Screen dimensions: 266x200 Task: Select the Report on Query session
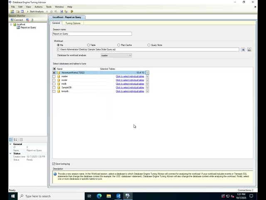coord(28,27)
